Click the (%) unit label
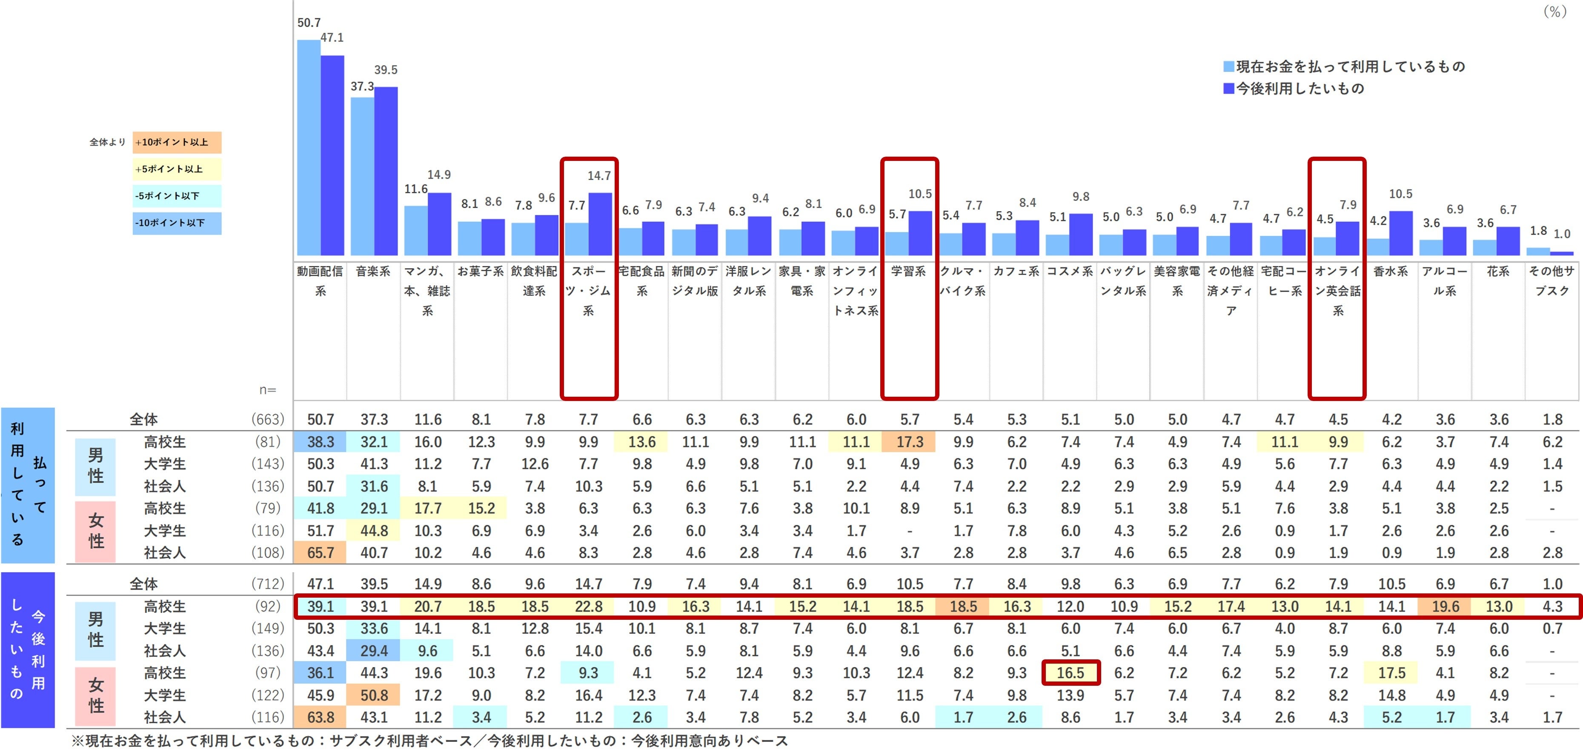 click(1555, 11)
